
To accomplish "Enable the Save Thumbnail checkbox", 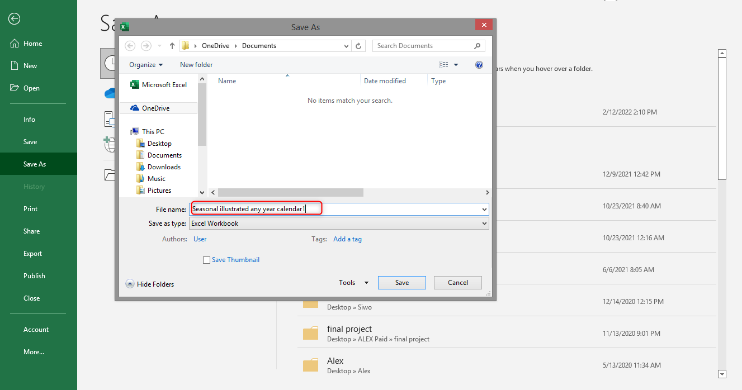I will tap(207, 260).
